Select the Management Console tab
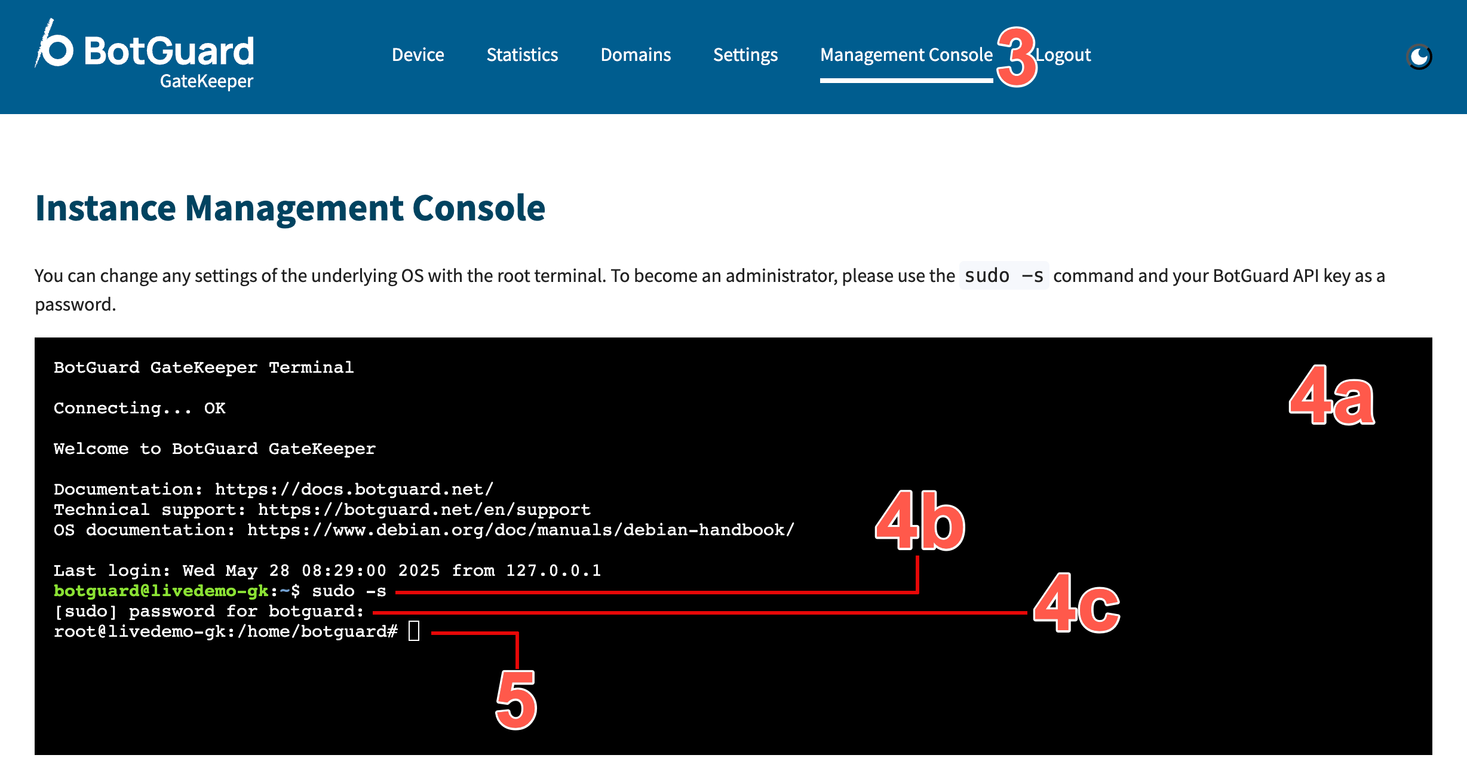 point(906,55)
